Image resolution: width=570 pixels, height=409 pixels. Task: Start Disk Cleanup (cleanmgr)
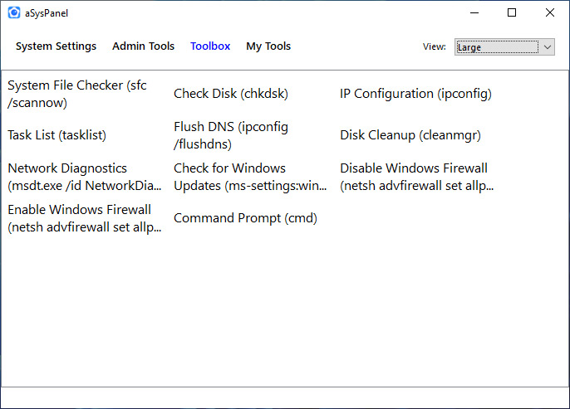[410, 135]
